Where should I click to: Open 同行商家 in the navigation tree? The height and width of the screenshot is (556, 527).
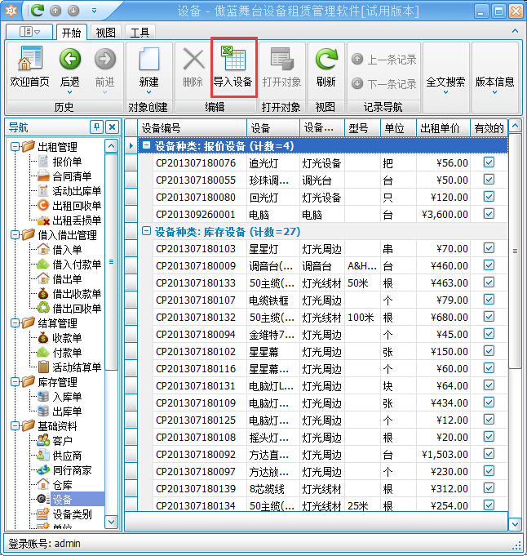click(x=72, y=470)
